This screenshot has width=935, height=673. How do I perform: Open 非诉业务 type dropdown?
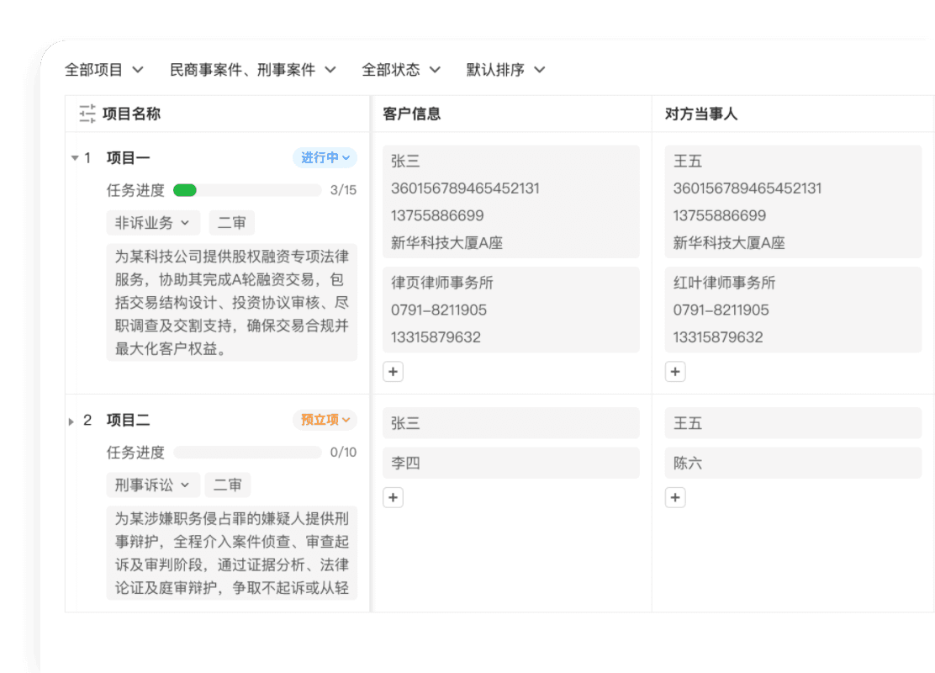click(153, 223)
